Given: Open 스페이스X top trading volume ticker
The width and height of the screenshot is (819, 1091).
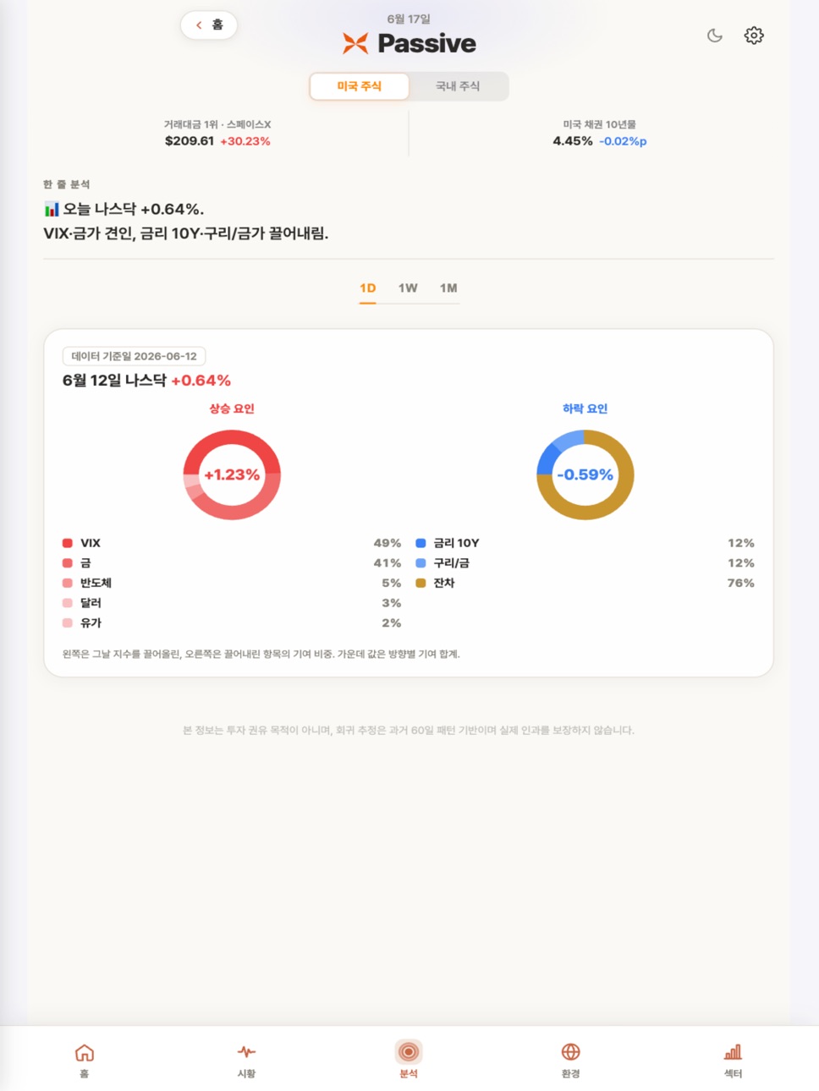Looking at the screenshot, I should 217,133.
